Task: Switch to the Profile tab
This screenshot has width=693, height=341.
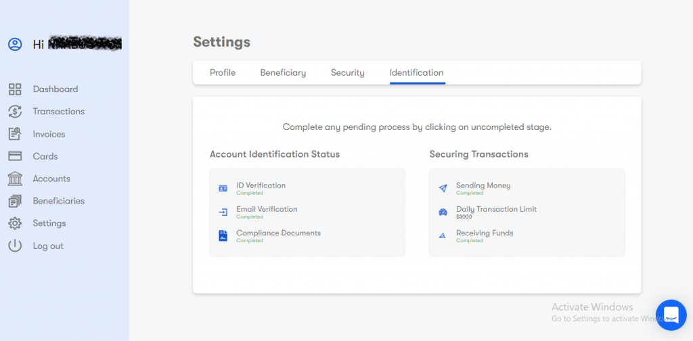Action: click(x=223, y=73)
